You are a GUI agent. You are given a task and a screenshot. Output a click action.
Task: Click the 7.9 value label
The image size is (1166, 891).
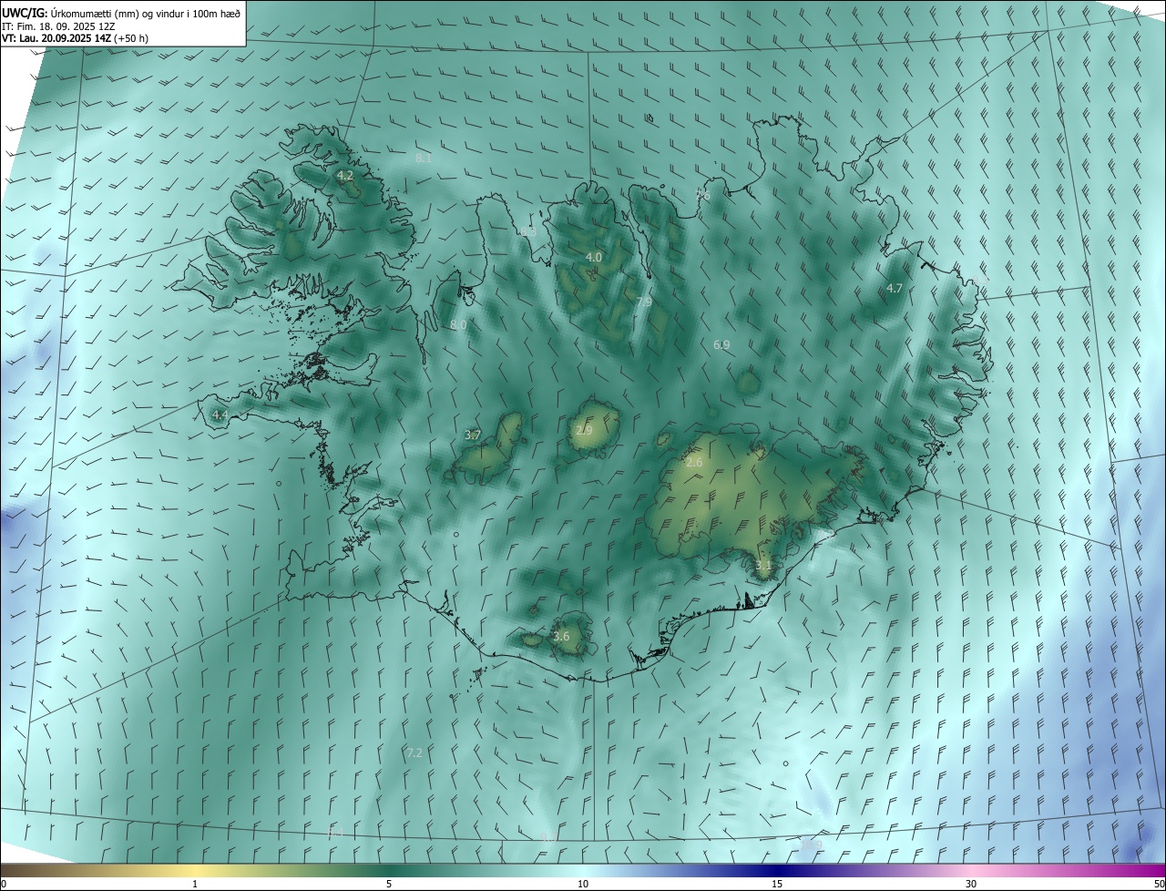tap(644, 302)
